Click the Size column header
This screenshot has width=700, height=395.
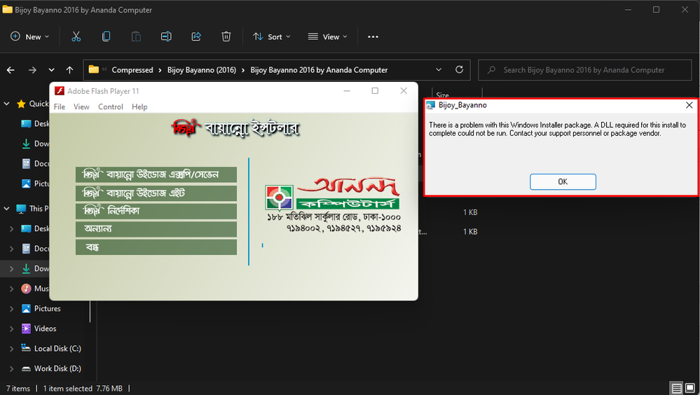point(442,95)
